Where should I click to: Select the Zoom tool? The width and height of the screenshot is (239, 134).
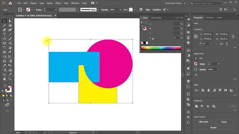click(x=10, y=79)
